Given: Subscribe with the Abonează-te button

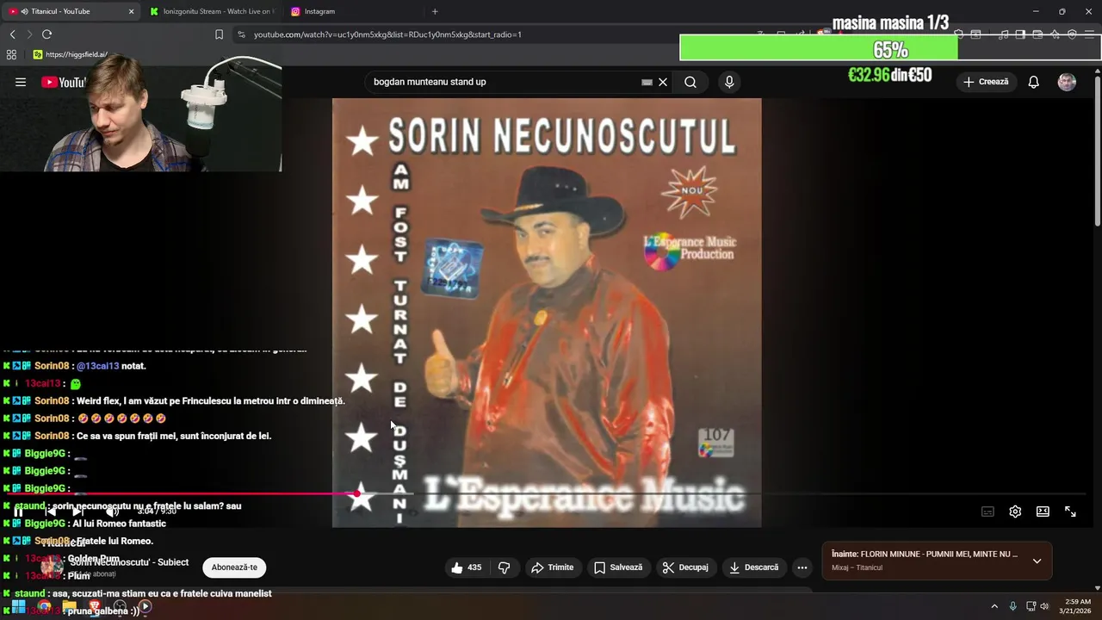Looking at the screenshot, I should pos(234,567).
